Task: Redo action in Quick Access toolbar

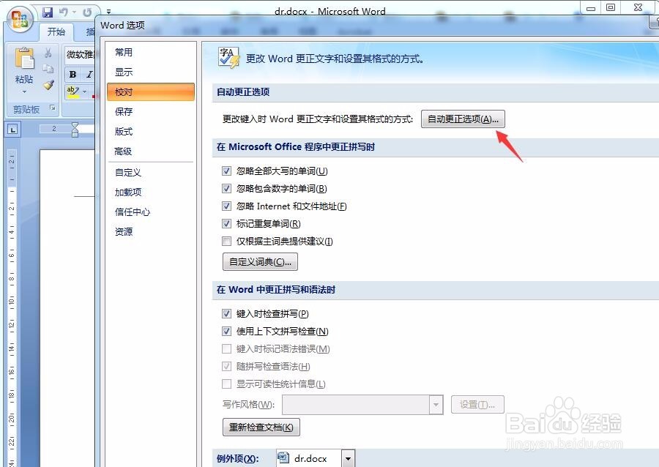Action: coord(87,12)
